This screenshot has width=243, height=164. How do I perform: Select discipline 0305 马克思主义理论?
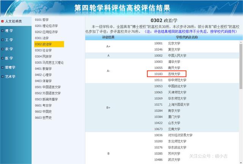coord(49,62)
